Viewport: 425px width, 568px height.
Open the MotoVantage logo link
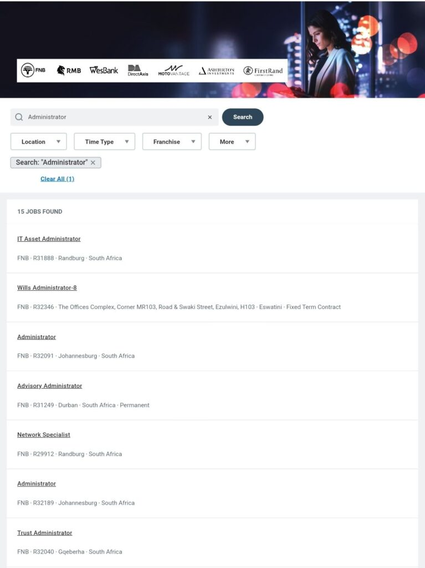coord(174,70)
